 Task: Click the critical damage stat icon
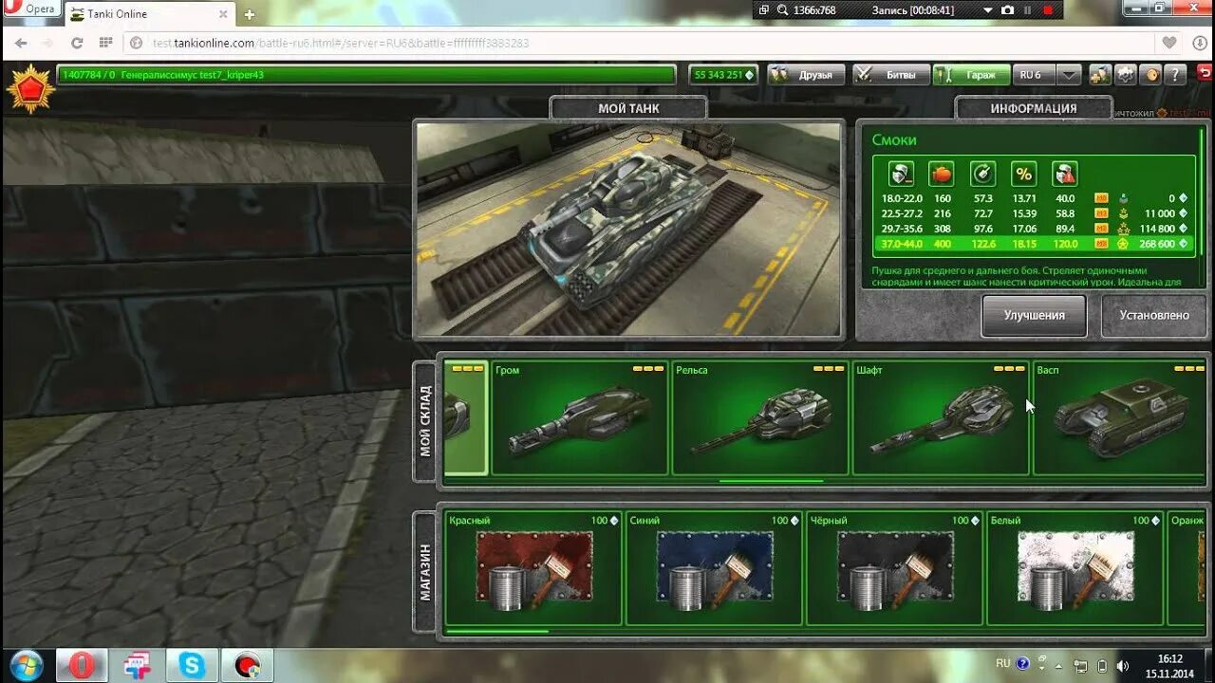1064,174
